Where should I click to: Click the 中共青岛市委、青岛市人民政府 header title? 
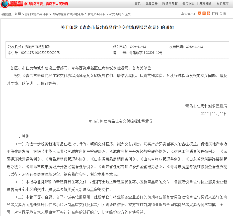click(46, 4)
